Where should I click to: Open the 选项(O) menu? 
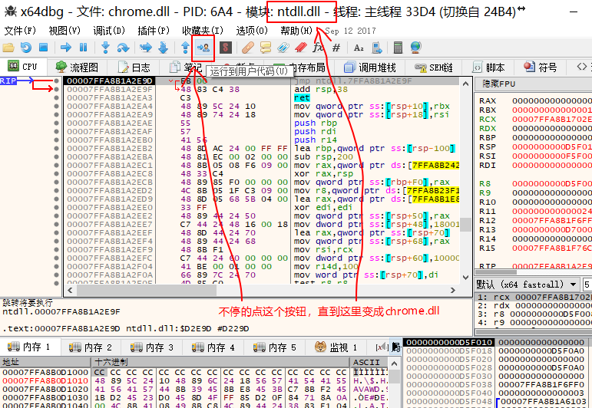pyautogui.click(x=252, y=31)
